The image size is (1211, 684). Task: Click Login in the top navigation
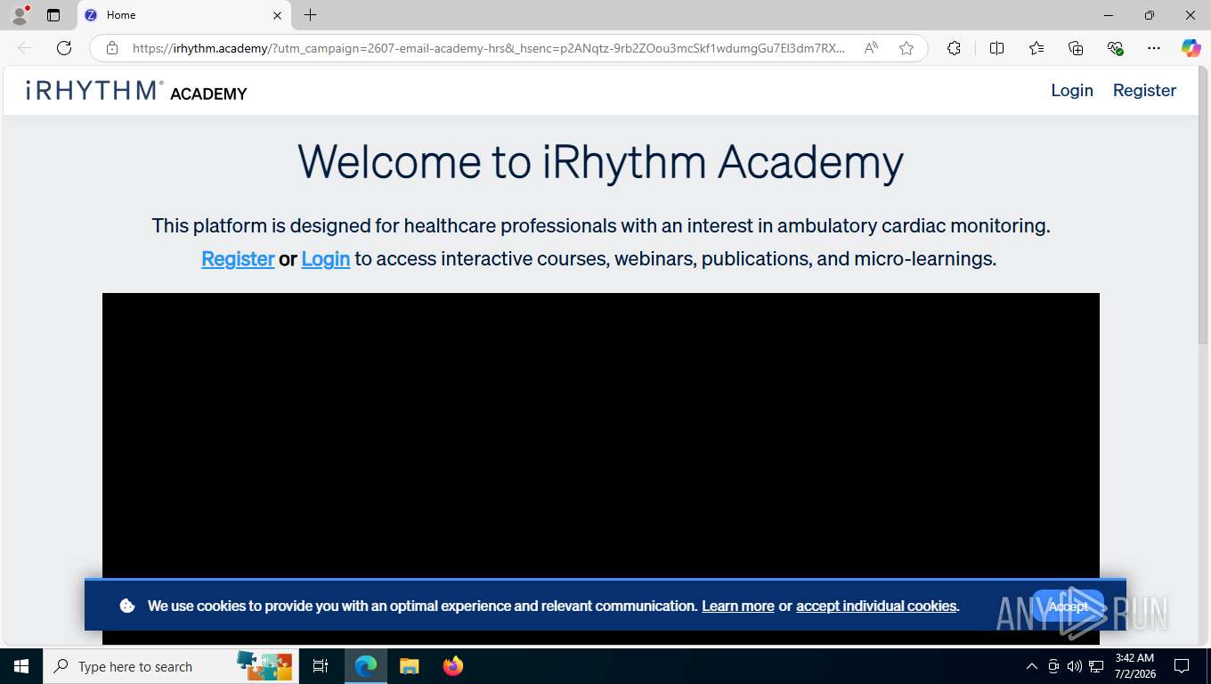point(1072,90)
